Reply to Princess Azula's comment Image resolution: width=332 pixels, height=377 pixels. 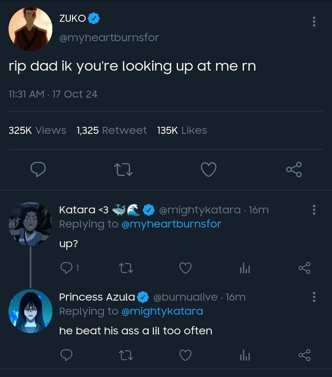click(x=67, y=355)
